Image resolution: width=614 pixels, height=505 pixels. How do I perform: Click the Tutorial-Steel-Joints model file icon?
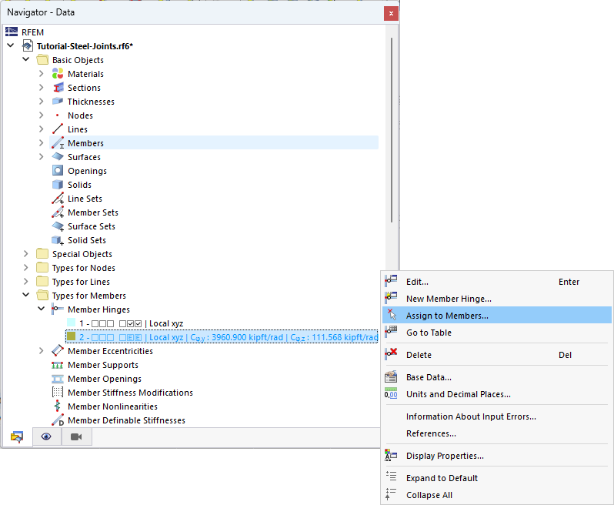[27, 46]
